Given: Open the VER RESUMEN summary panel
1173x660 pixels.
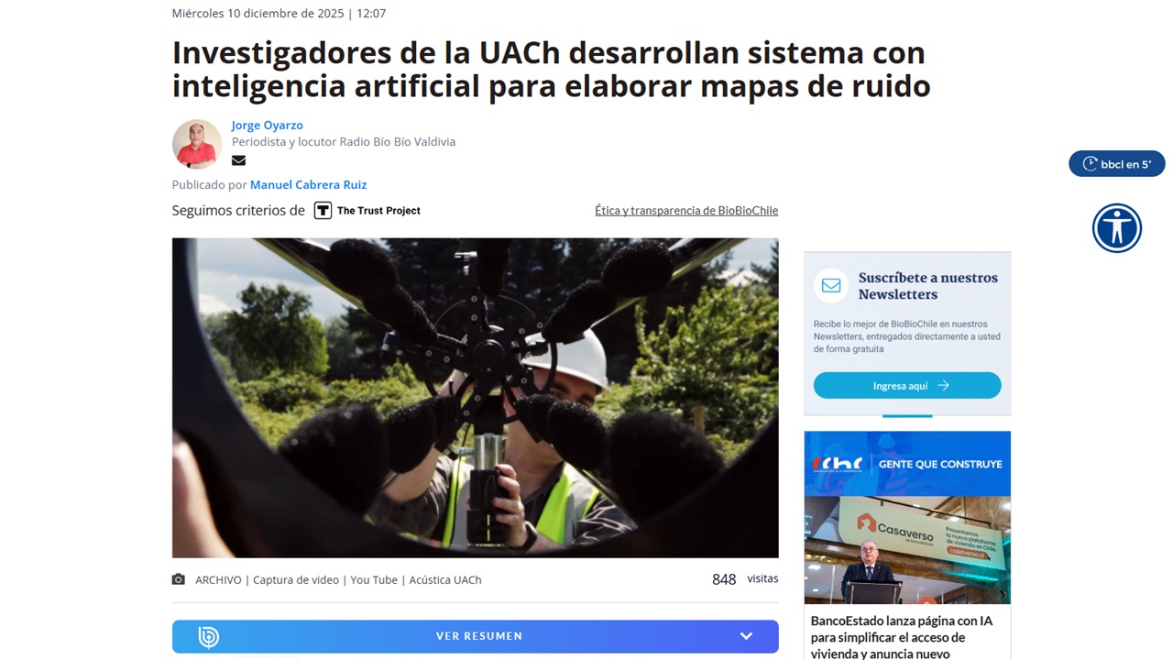Looking at the screenshot, I should point(475,636).
